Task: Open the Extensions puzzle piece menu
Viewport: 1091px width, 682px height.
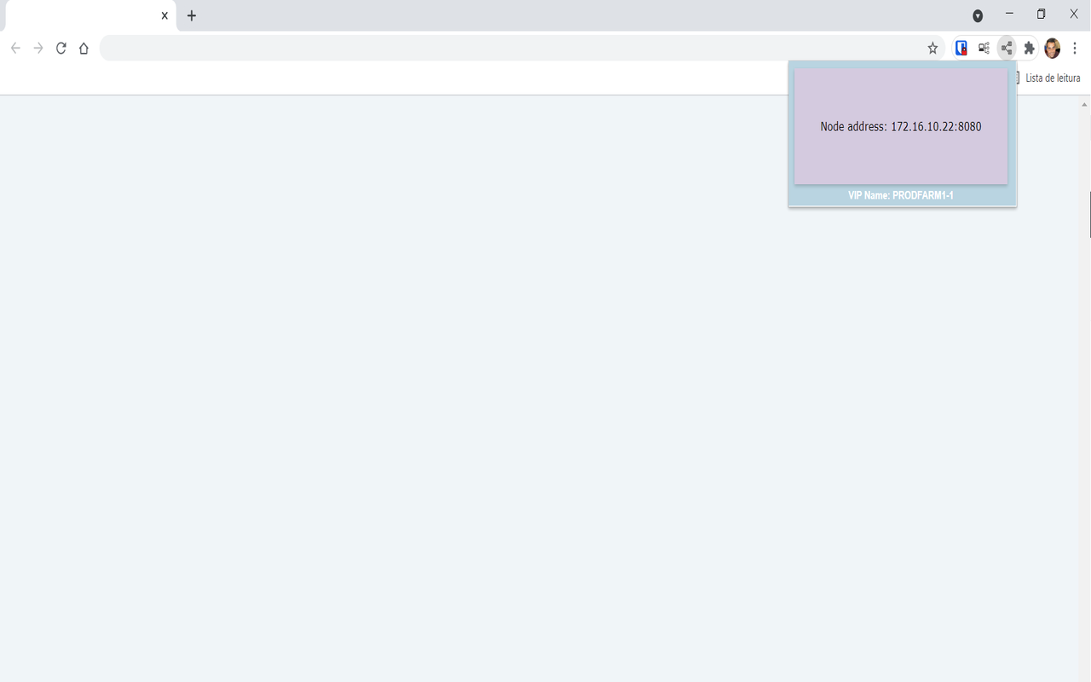Action: point(1029,48)
